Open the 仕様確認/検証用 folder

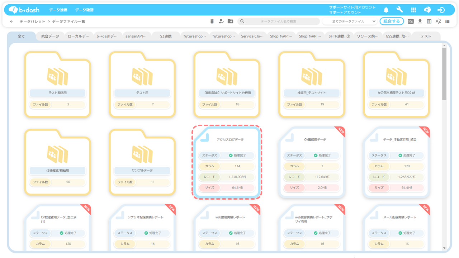tap(58, 162)
